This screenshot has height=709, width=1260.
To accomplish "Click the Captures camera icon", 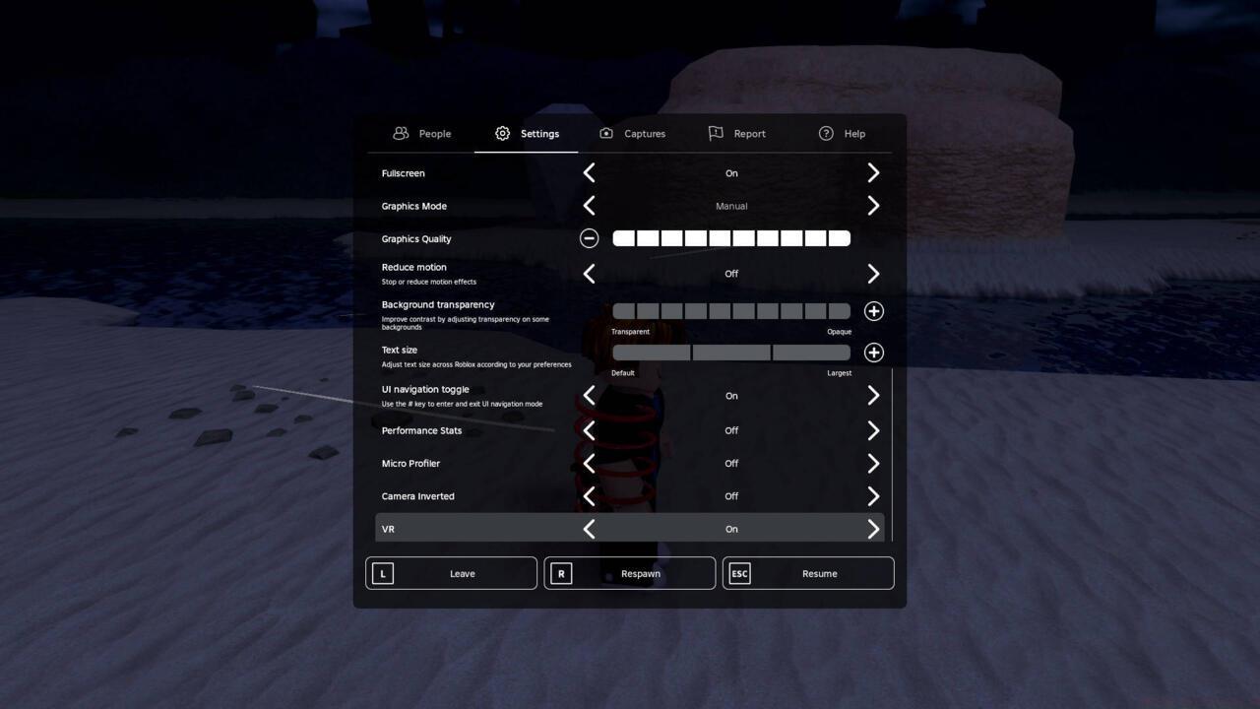I will coord(605,133).
